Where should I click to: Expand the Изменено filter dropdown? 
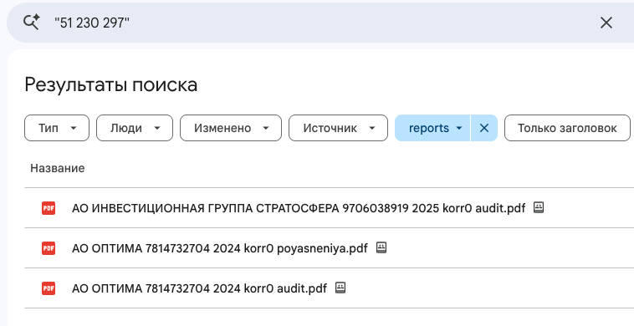click(231, 128)
